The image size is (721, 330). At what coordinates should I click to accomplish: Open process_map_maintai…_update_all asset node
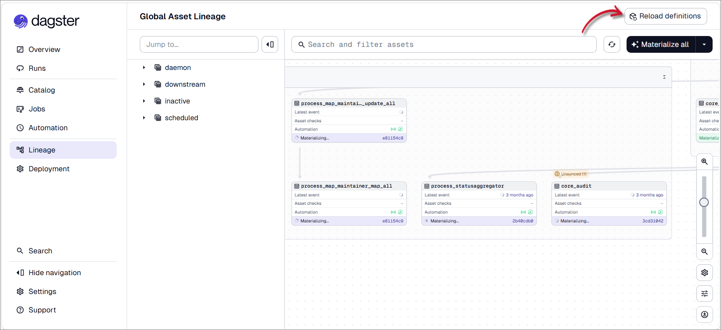coord(349,121)
